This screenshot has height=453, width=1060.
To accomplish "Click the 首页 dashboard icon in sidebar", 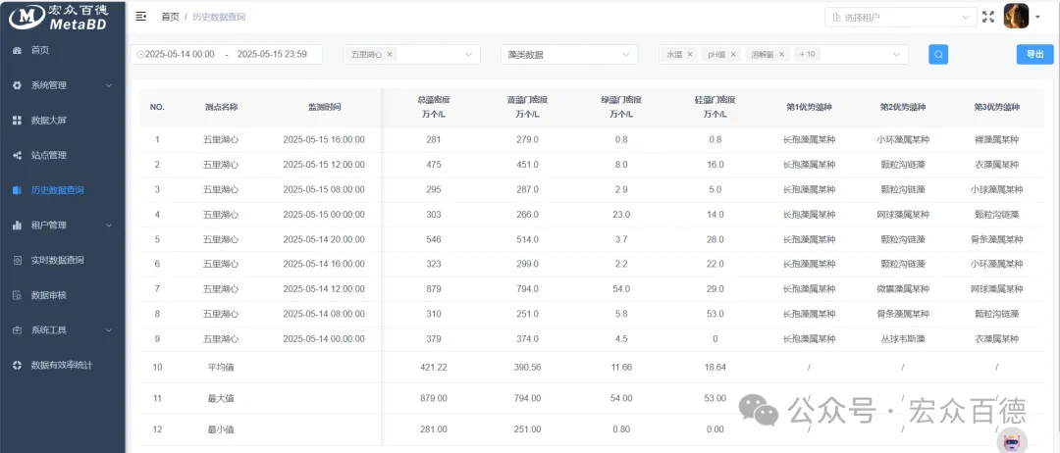I will 18,51.
